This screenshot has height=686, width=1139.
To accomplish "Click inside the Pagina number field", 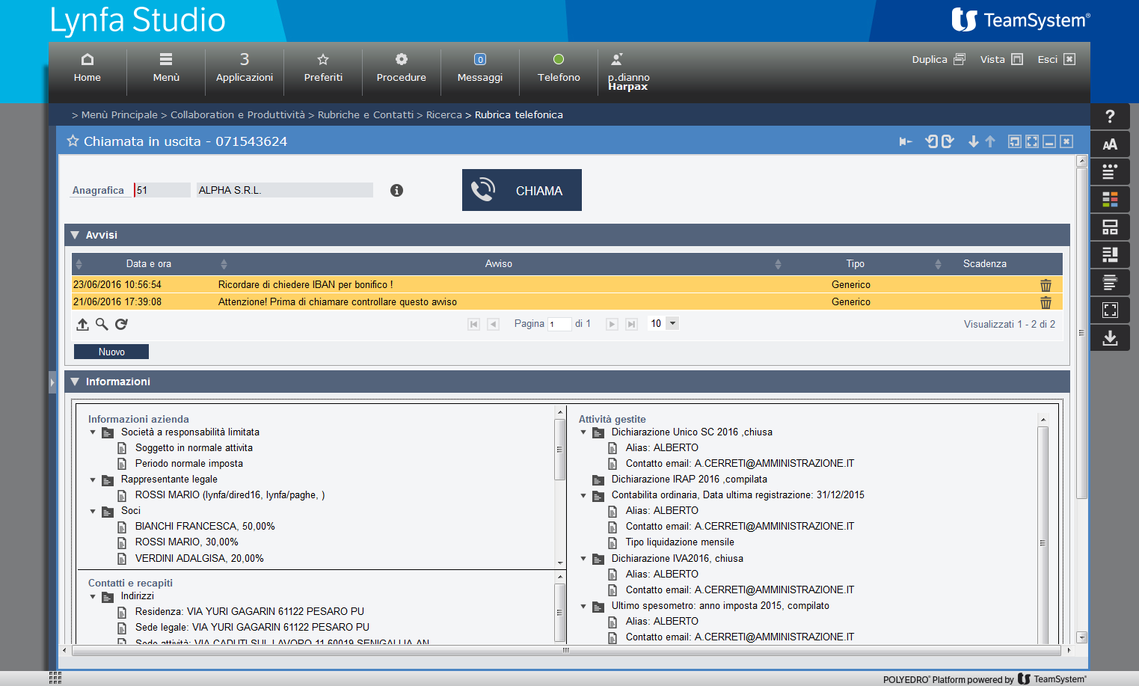I will (559, 323).
